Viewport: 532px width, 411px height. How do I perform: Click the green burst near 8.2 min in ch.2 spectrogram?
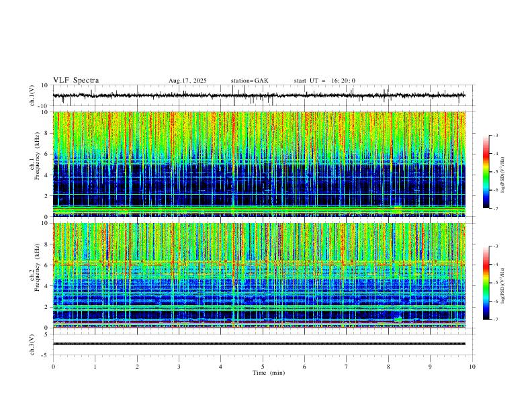pyautogui.click(x=398, y=320)
